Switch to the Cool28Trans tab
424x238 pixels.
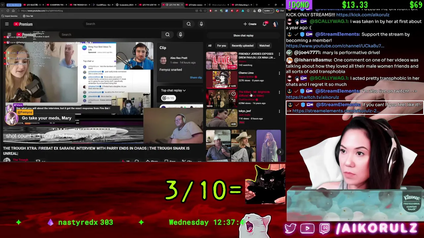[103, 5]
